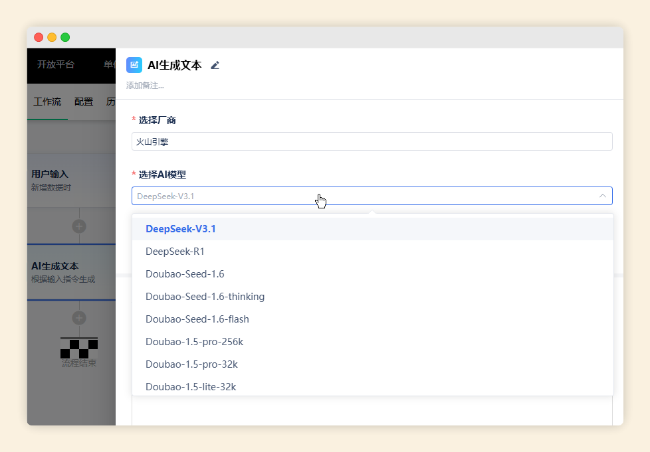650x452 pixels.
Task: Select DeepSeek-V3.1 from the model list
Action: [181, 229]
